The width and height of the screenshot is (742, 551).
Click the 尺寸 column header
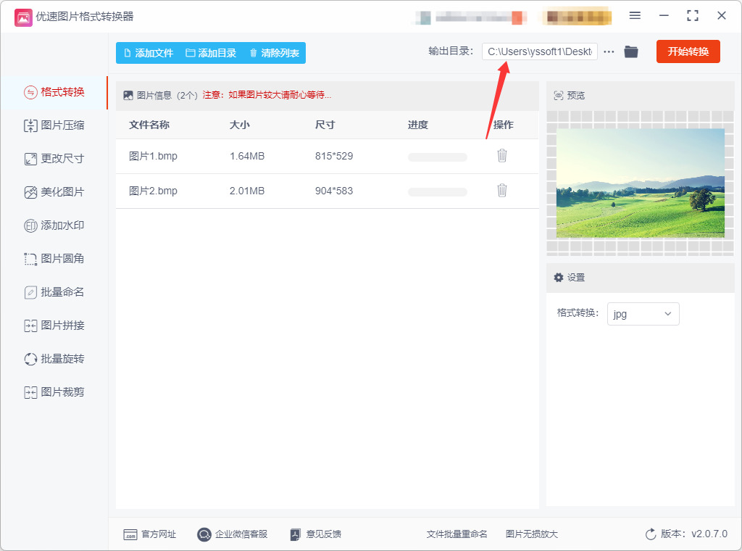point(325,125)
